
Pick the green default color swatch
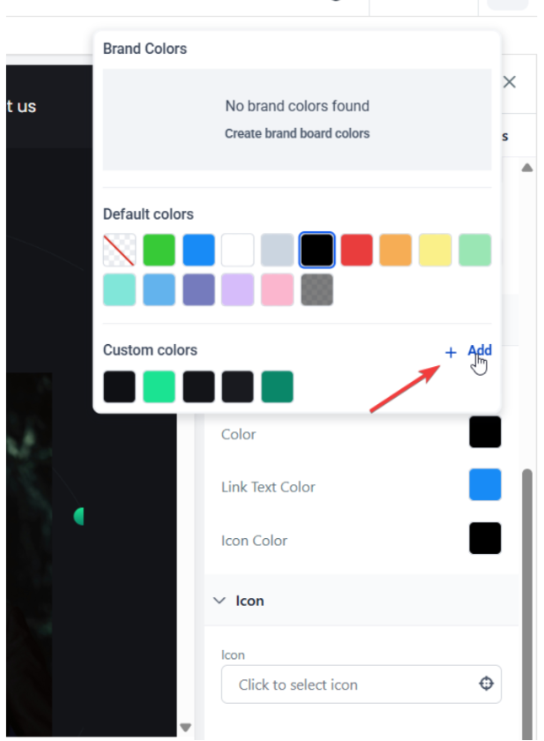159,250
